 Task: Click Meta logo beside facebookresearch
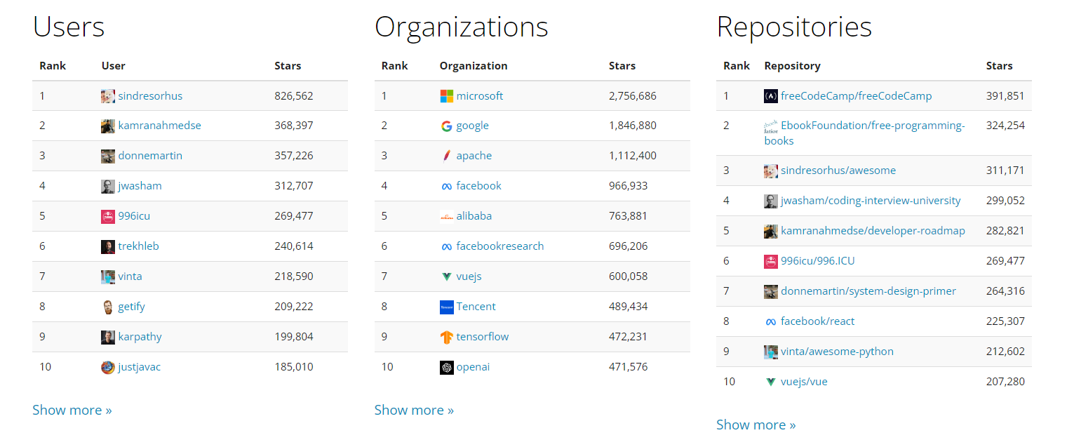(447, 247)
